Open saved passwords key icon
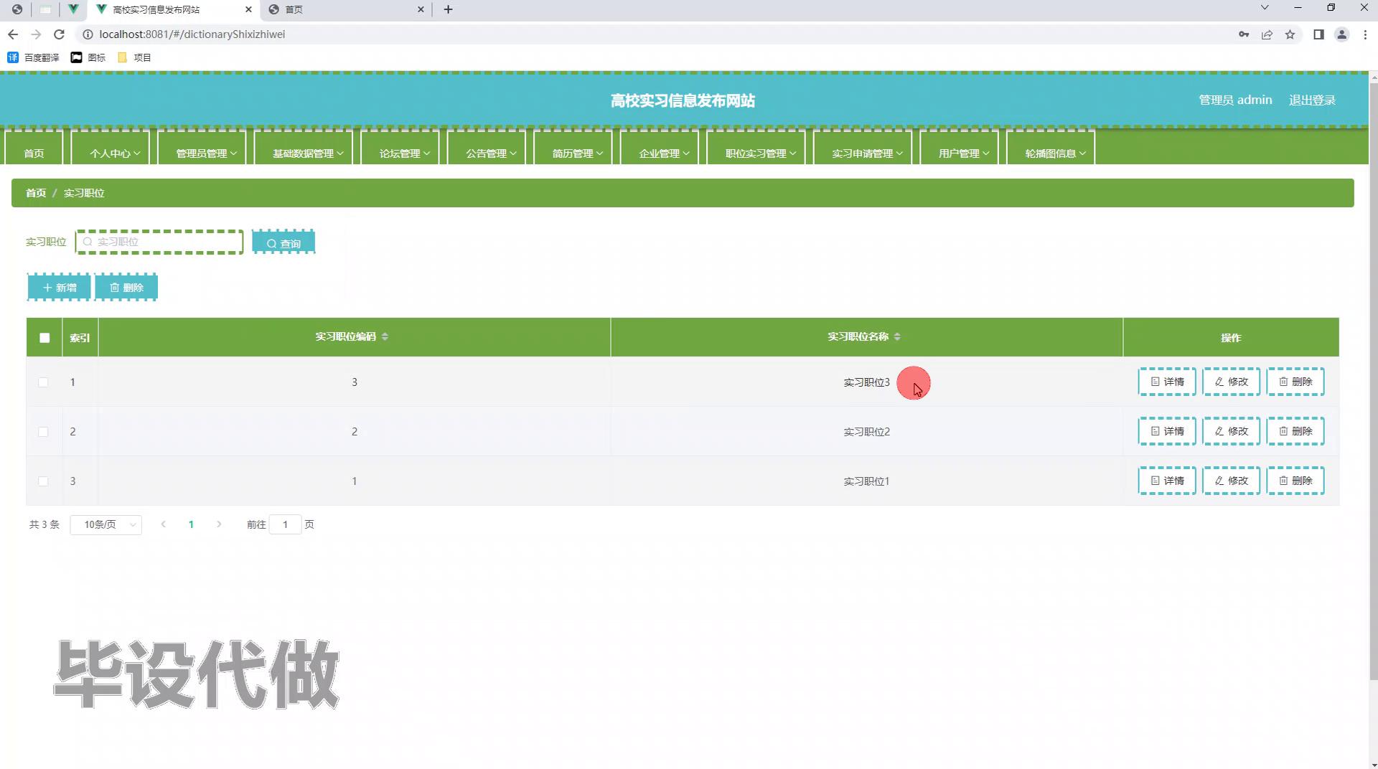1378x769 pixels. (x=1244, y=34)
